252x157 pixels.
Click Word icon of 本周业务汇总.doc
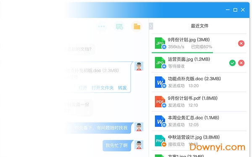(x=160, y=121)
